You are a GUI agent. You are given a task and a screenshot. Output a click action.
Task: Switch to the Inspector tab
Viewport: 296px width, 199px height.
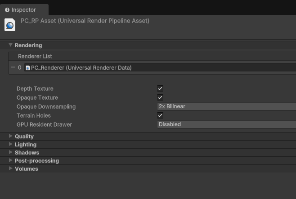[x=24, y=9]
